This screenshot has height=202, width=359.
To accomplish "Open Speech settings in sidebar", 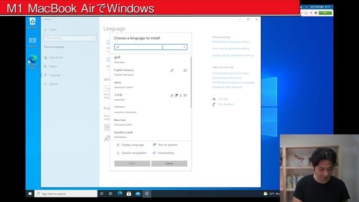I will point(53,84).
